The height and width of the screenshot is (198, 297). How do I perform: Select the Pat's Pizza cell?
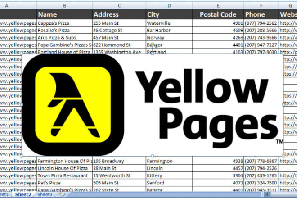click(x=64, y=183)
